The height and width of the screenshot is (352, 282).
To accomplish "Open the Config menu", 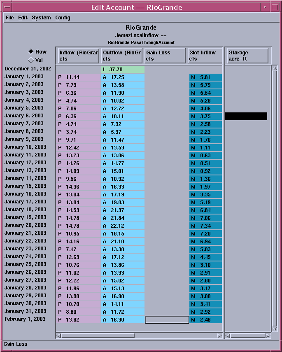I will pyautogui.click(x=63, y=18).
